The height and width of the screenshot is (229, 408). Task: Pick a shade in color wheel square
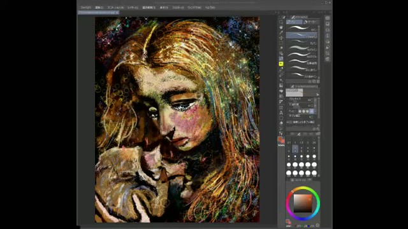(303, 204)
